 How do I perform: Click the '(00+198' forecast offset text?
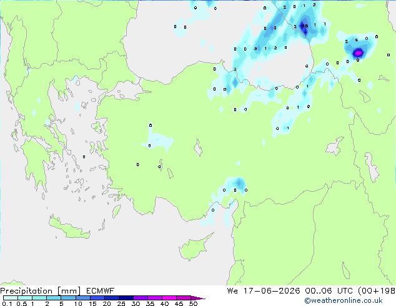pyautogui.click(x=377, y=291)
